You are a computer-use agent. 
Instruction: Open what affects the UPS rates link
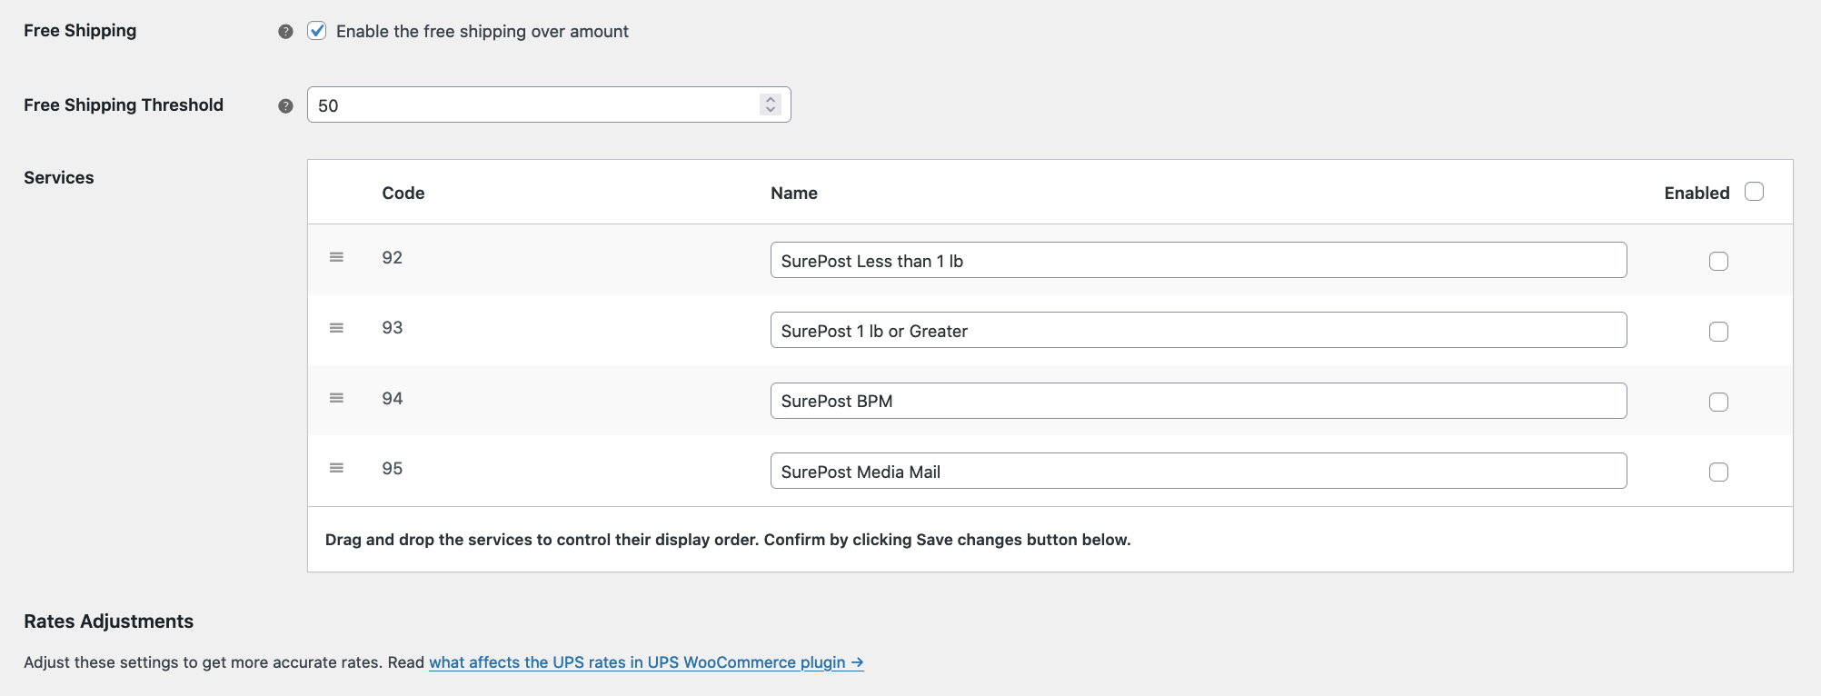(x=646, y=662)
